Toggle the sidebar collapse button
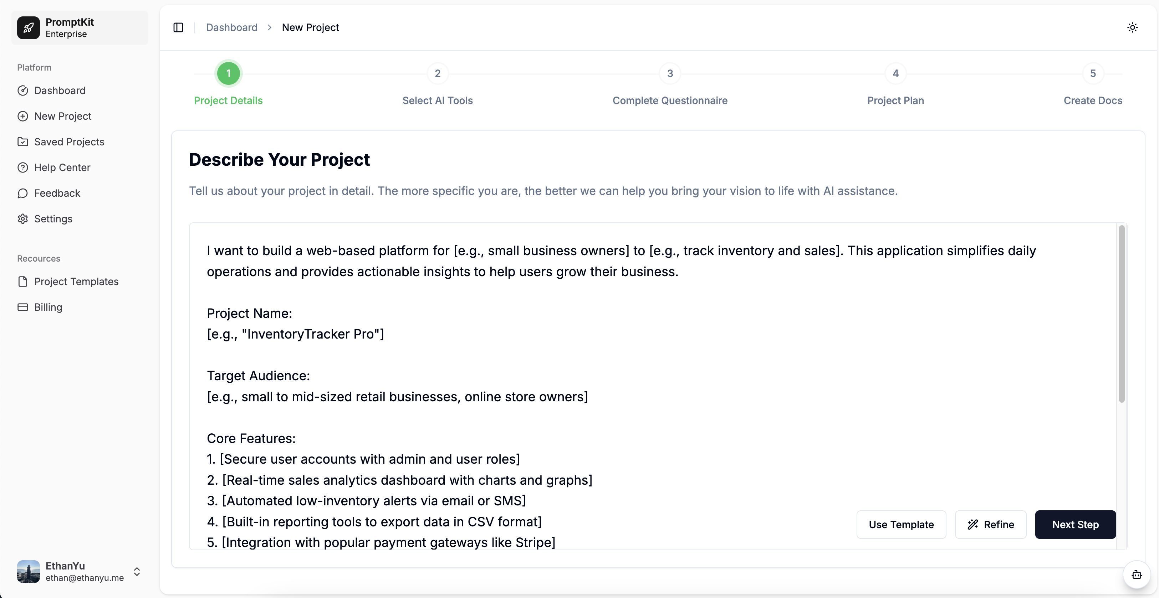Image resolution: width=1159 pixels, height=598 pixels. pyautogui.click(x=178, y=27)
